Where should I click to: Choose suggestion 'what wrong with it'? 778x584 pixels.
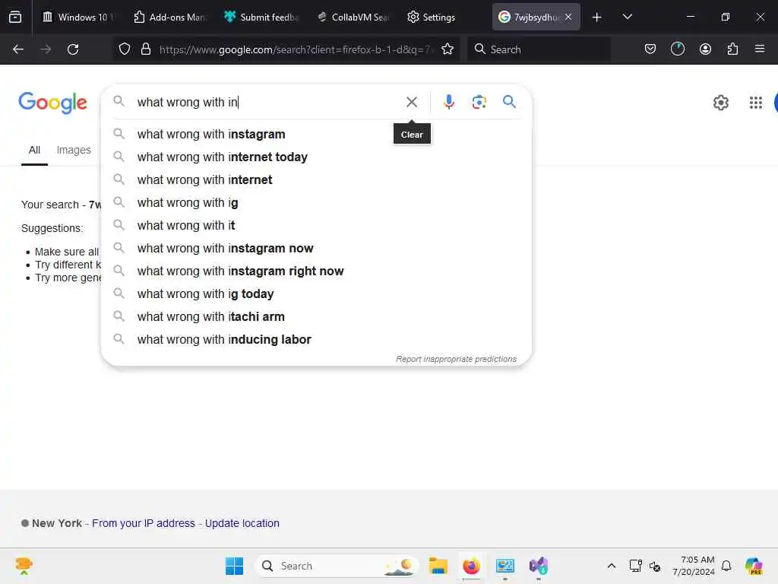point(316,225)
